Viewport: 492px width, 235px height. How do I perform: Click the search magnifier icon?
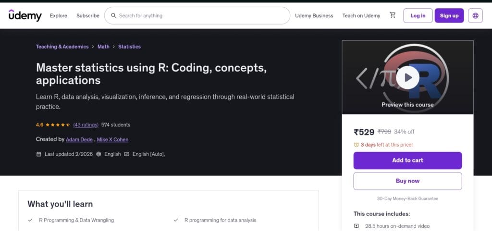[113, 16]
